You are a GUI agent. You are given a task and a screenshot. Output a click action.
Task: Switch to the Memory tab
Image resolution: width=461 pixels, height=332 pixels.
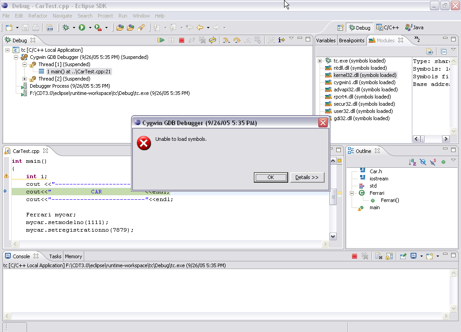[73, 256]
